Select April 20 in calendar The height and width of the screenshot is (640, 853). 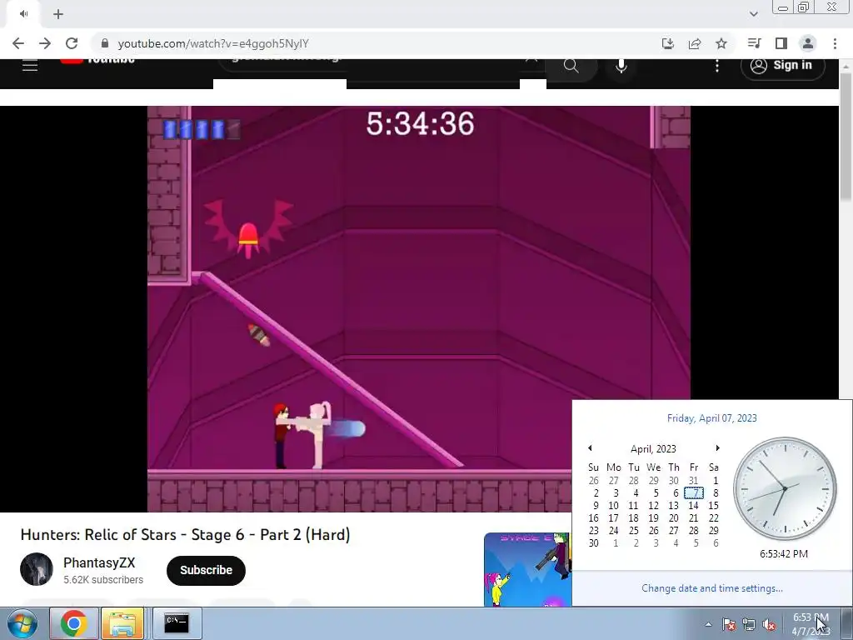click(x=673, y=518)
